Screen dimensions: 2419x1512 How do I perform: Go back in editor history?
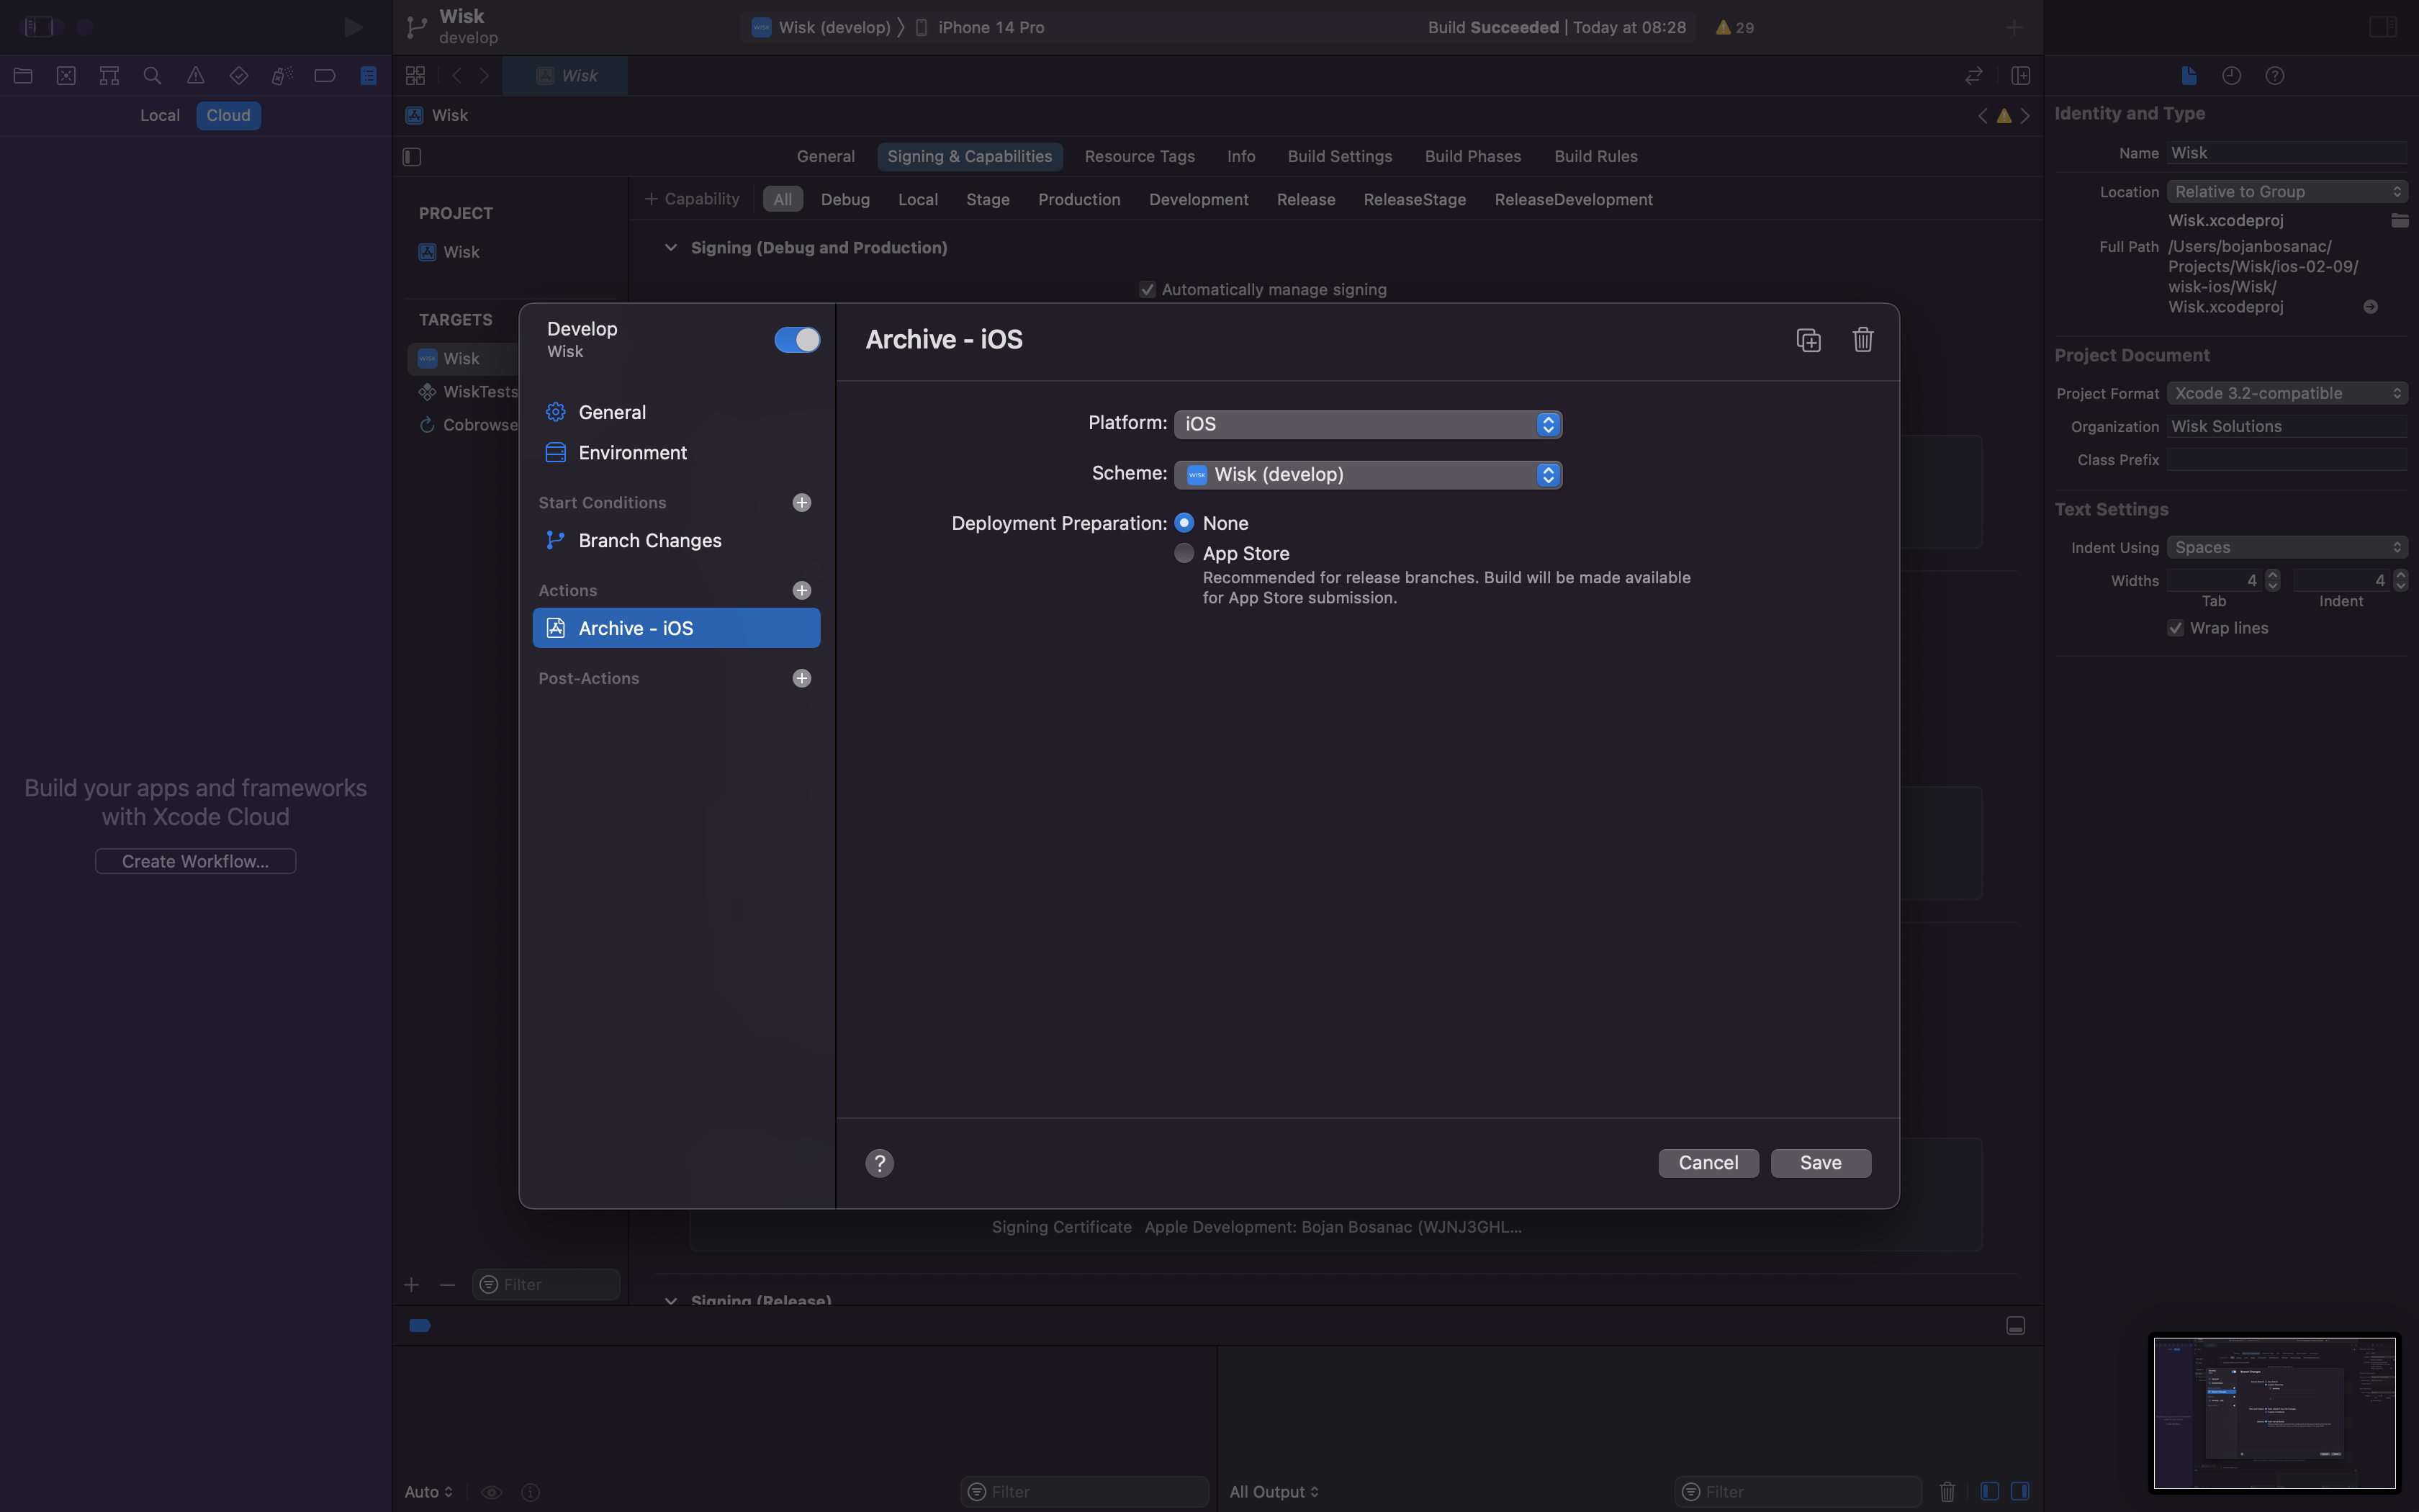pyautogui.click(x=457, y=76)
